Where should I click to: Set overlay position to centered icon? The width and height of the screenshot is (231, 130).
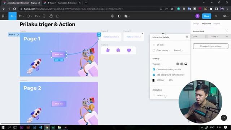178,64
